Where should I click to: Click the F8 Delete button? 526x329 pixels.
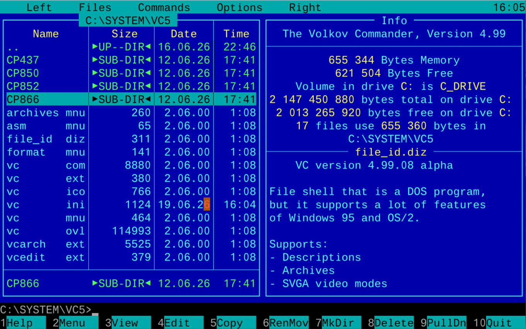(x=391, y=323)
